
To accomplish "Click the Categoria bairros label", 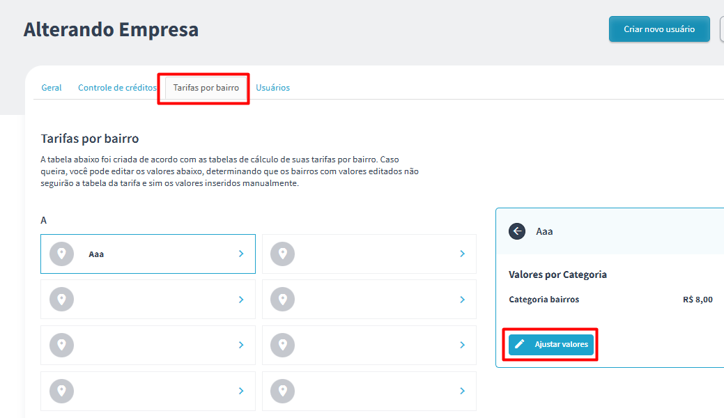I will click(544, 300).
